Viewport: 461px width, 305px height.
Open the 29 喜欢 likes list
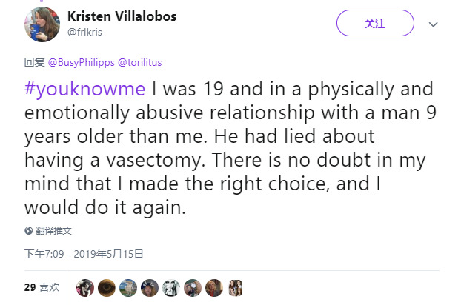point(42,287)
